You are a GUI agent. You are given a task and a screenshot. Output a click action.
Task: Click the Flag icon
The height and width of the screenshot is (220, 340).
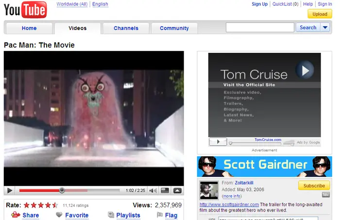[x=160, y=215]
